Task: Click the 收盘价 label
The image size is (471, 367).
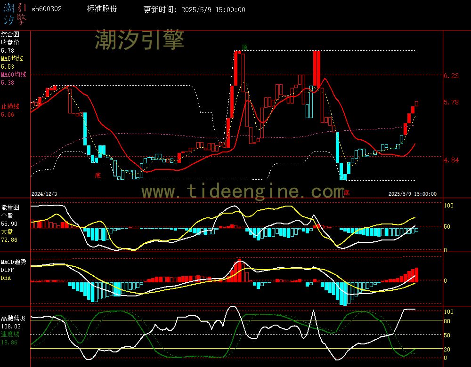Action: (10, 43)
